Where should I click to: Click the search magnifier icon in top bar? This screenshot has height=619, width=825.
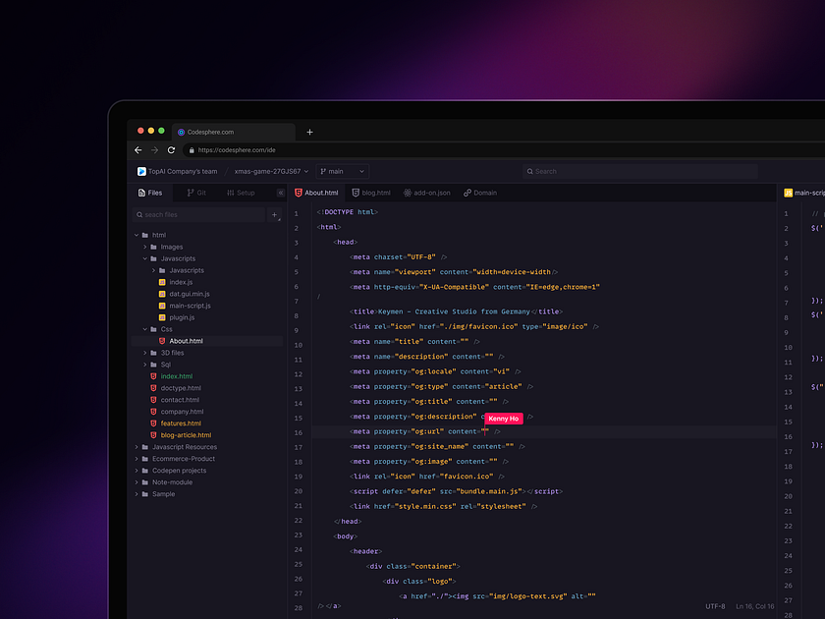[529, 172]
